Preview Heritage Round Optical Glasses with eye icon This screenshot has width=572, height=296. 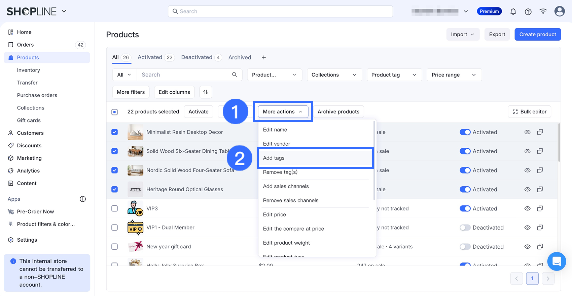pos(527,189)
